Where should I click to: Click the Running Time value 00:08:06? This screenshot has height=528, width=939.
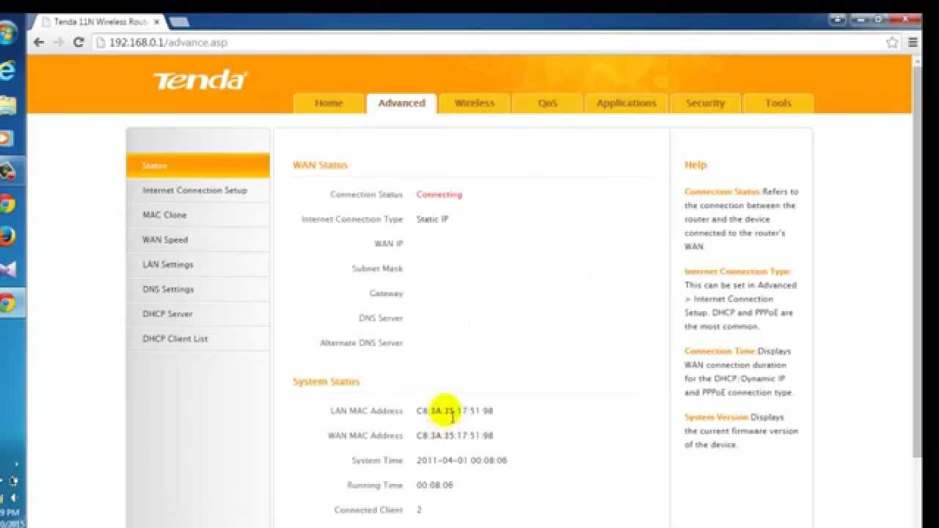tap(434, 485)
